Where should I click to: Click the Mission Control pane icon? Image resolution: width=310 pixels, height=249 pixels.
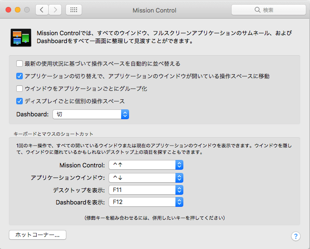click(x=21, y=38)
